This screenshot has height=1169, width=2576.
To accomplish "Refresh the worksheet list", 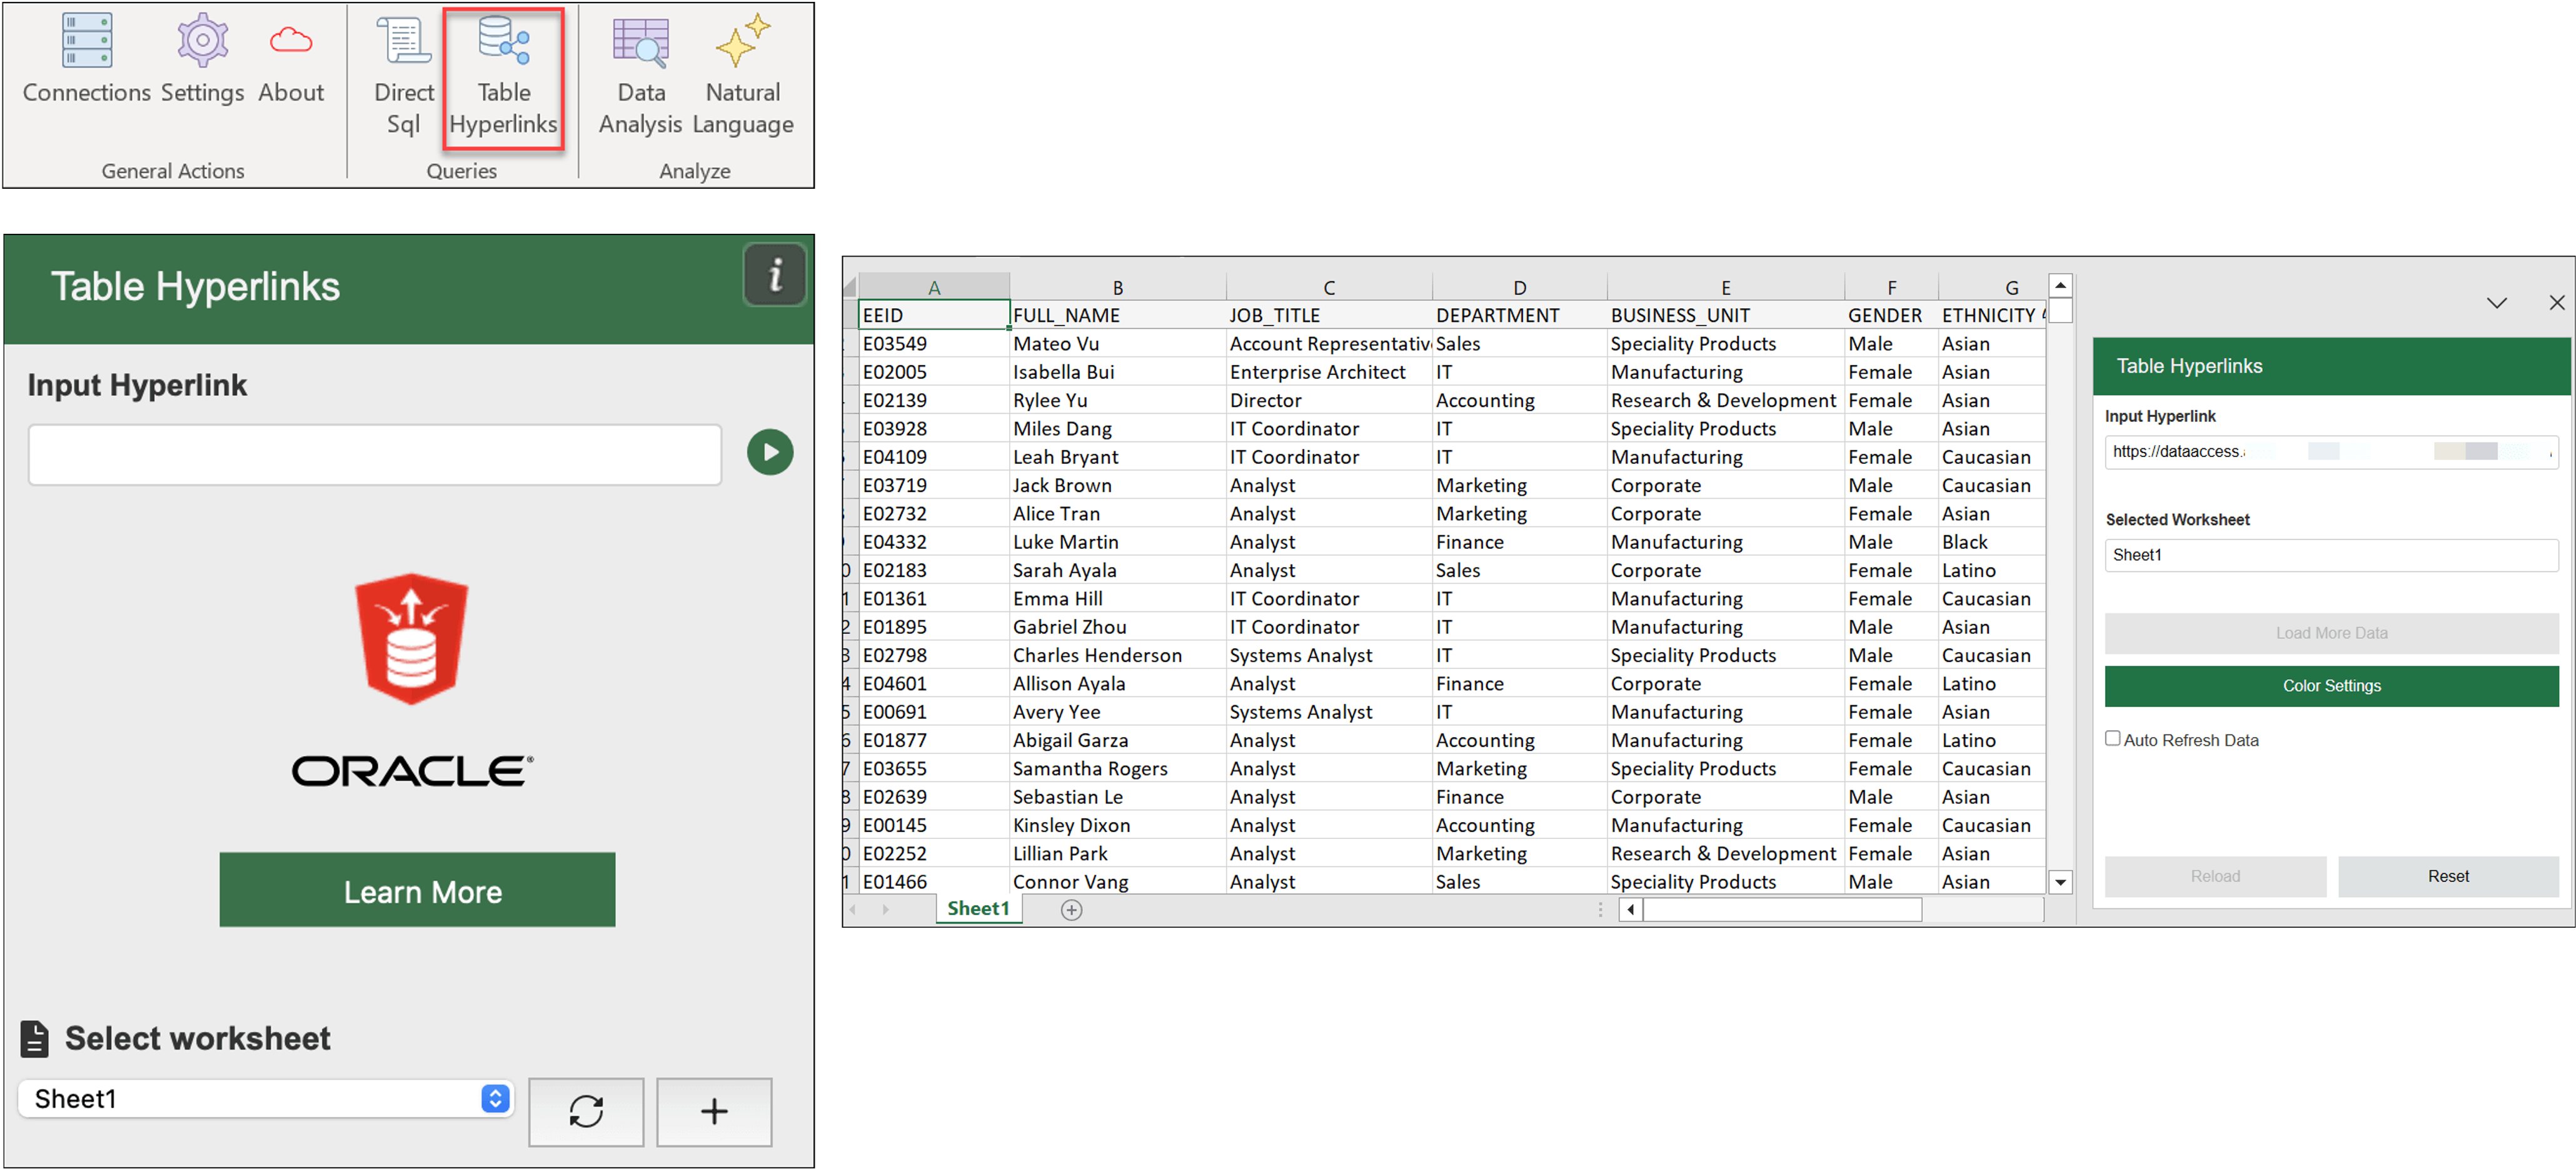I will click(x=586, y=1111).
